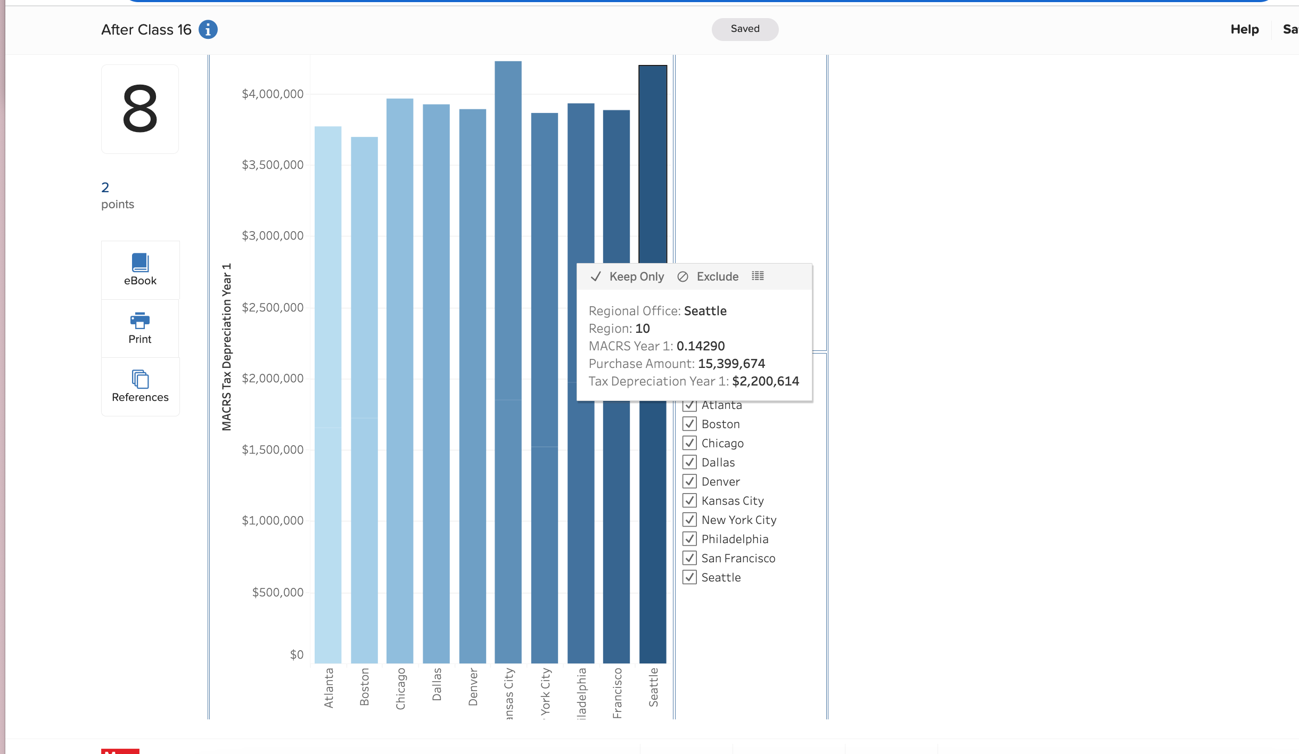Viewport: 1299px width, 754px height.
Task: Click Keep Only checkmark icon in tooltip
Action: click(x=596, y=276)
